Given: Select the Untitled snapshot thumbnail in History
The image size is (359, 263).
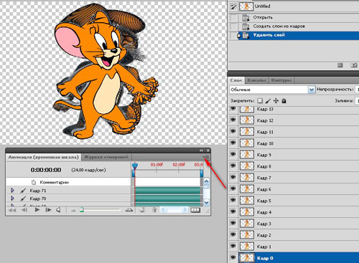Looking at the screenshot, I should pyautogui.click(x=246, y=6).
